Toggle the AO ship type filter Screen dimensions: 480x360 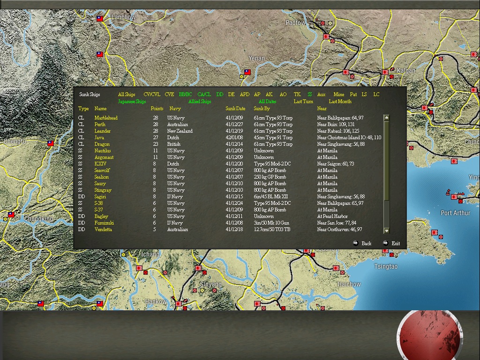283,94
